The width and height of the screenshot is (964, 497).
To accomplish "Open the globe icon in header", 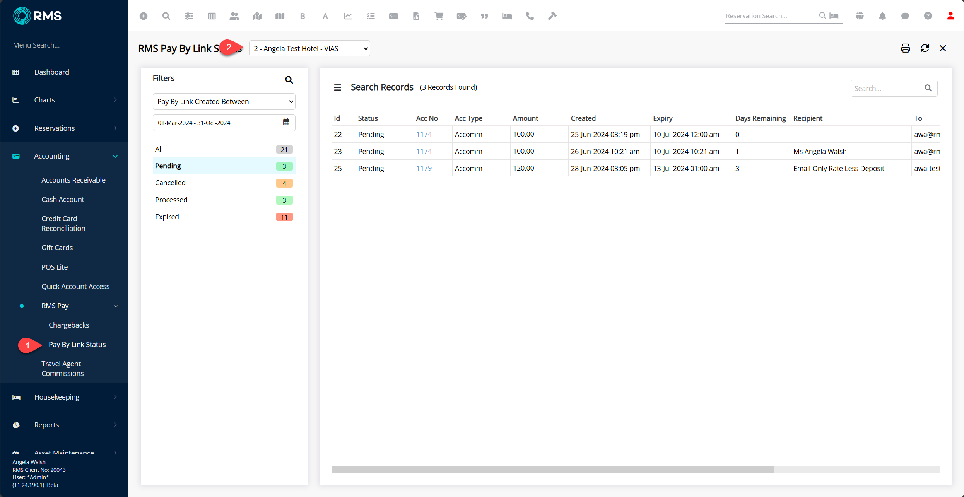I will [860, 16].
